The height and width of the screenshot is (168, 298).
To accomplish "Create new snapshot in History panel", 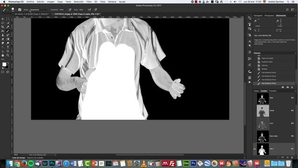I will [288, 87].
